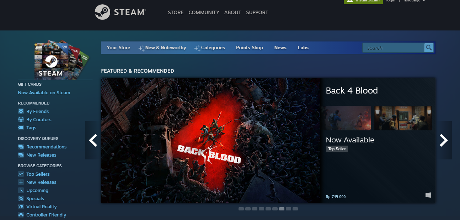Image resolution: width=460 pixels, height=220 pixels.
Task: Click inside the store search field
Action: (394, 48)
